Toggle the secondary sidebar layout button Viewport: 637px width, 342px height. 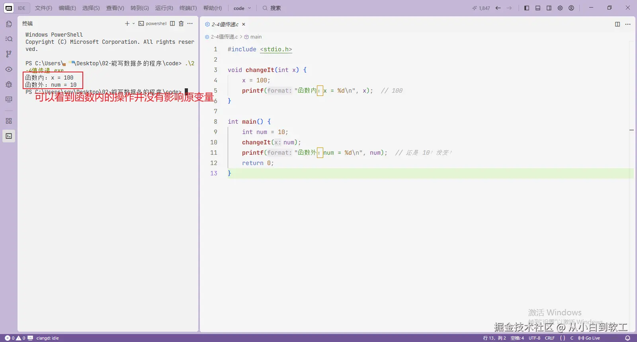click(x=549, y=8)
